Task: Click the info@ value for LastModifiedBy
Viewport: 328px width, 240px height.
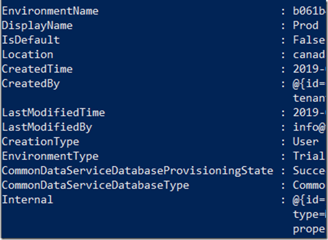Action: 309,127
